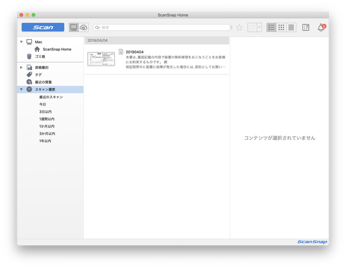Open the sort criteria dropdown arrow
This screenshot has height=268, width=346.
tap(259, 28)
